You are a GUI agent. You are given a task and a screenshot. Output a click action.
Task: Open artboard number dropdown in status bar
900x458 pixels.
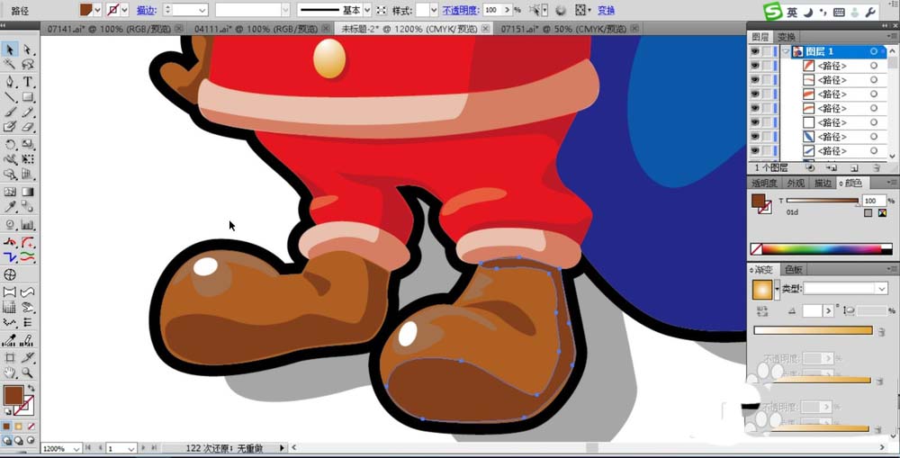131,448
